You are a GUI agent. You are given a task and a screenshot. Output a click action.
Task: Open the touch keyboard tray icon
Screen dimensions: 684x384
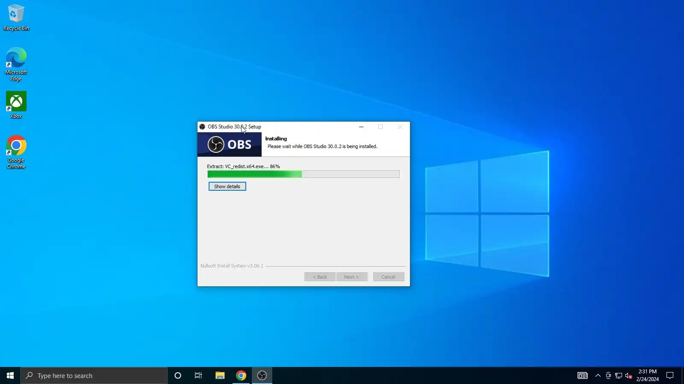coord(583,375)
